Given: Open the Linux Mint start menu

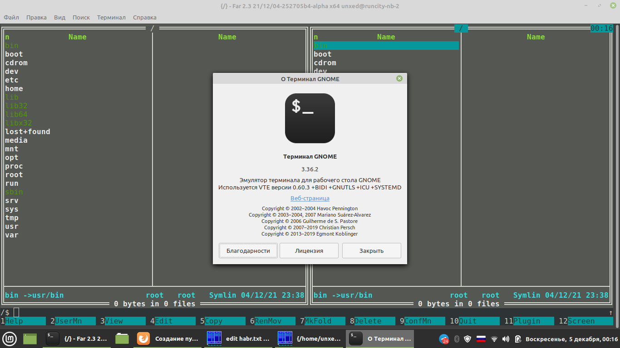Looking at the screenshot, I should 10,338.
